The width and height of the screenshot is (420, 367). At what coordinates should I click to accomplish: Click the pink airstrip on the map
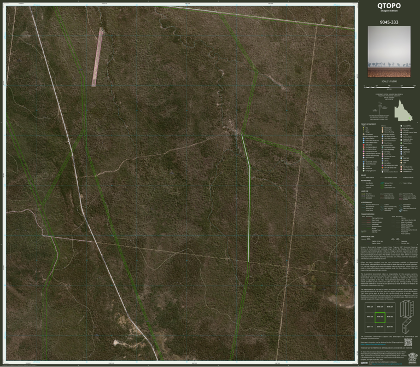[x=97, y=57]
